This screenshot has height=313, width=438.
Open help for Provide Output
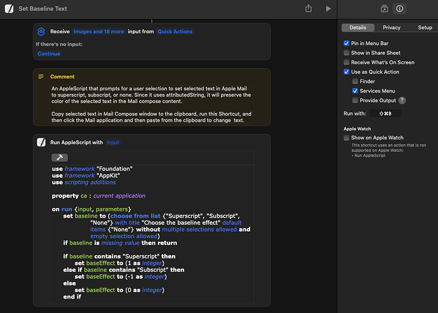(402, 100)
